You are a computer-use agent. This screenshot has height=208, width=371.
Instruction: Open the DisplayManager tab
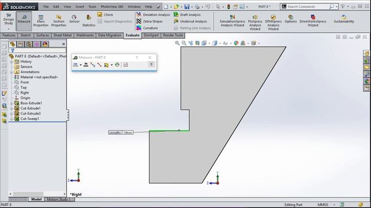(45, 44)
